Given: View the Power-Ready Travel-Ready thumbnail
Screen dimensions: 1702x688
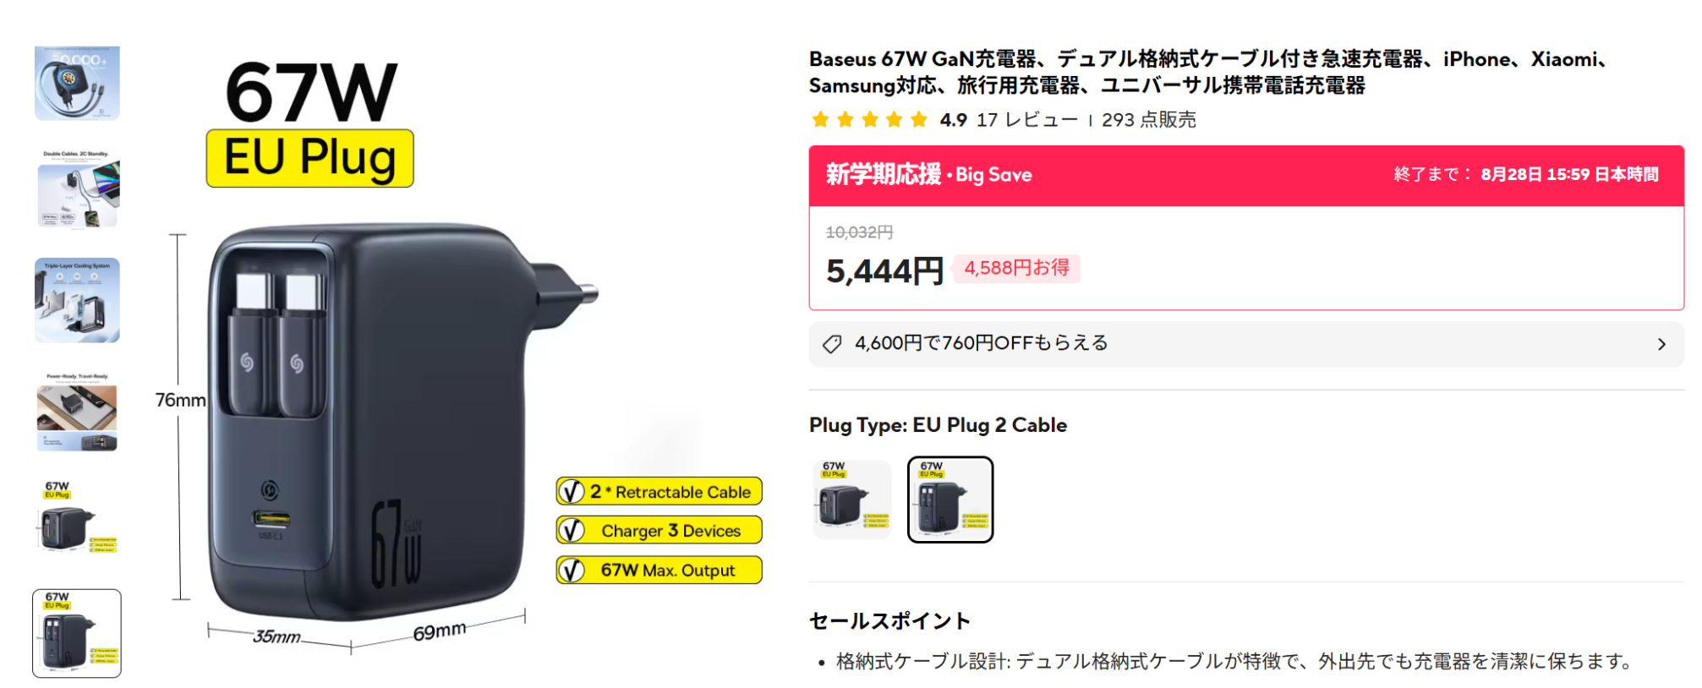Looking at the screenshot, I should [x=77, y=412].
